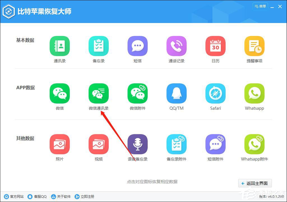
Task: Open the 日历 calendar recovery icon
Action: click(215, 46)
